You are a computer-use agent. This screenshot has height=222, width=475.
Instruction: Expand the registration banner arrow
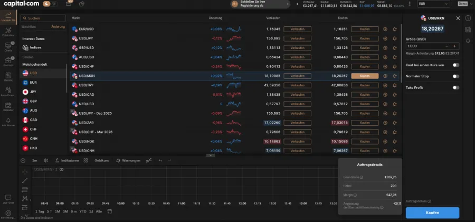tap(287, 4)
